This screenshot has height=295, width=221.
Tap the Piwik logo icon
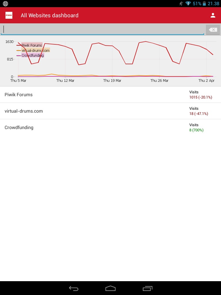tap(9, 15)
